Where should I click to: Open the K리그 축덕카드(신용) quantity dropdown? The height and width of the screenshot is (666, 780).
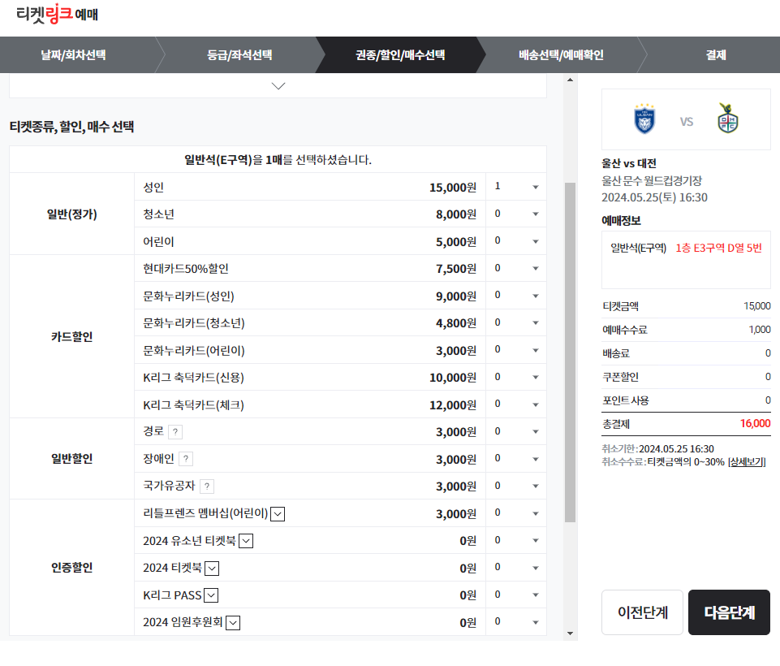tap(516, 378)
